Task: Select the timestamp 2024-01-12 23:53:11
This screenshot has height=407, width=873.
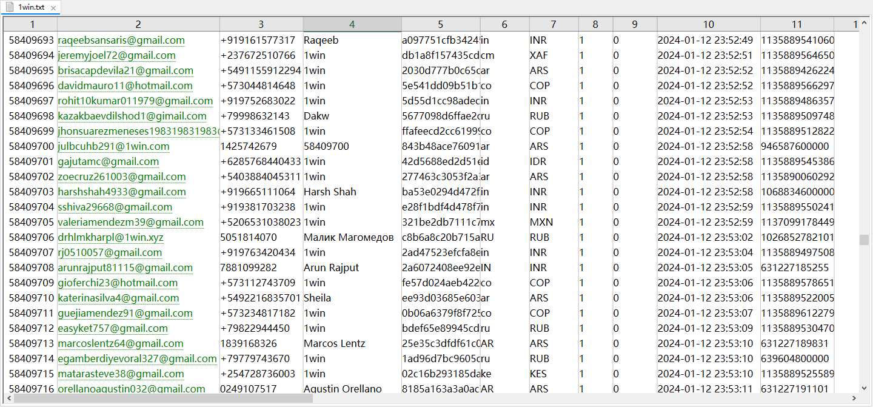Action: 705,389
